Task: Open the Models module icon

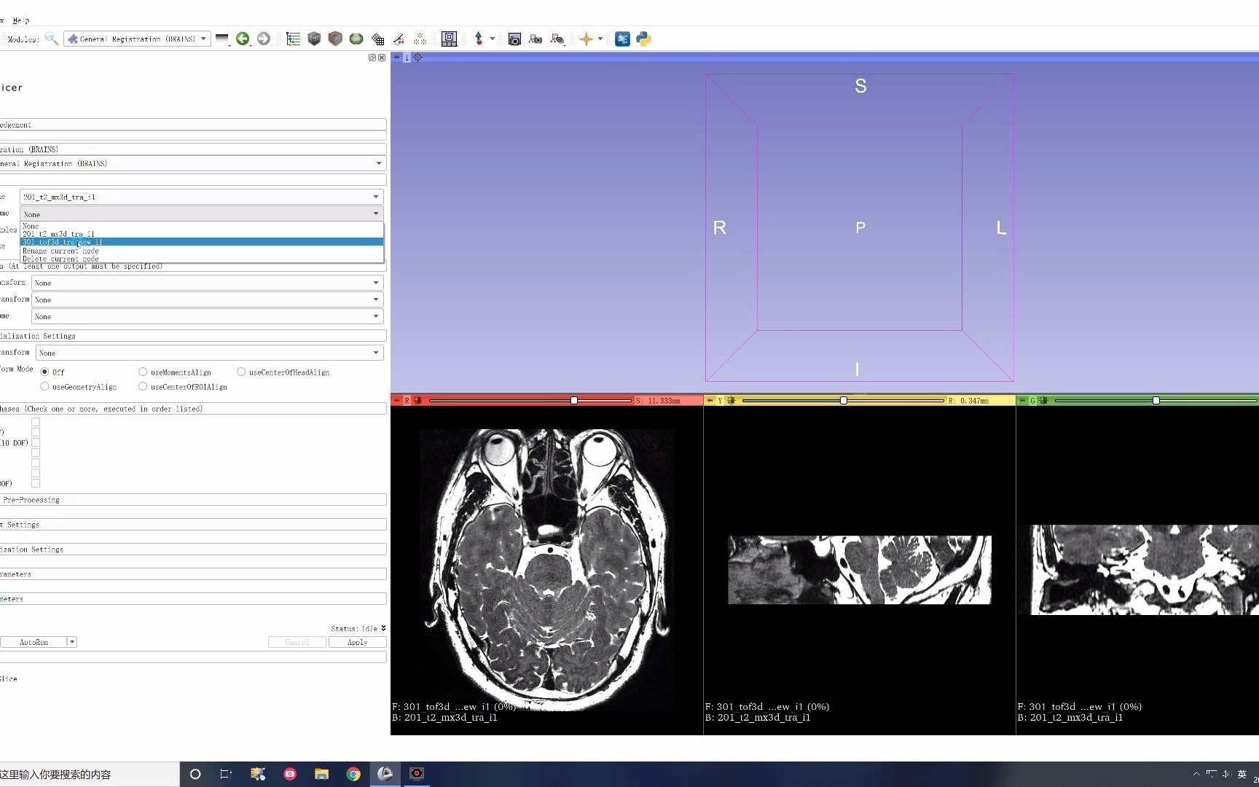Action: [356, 39]
